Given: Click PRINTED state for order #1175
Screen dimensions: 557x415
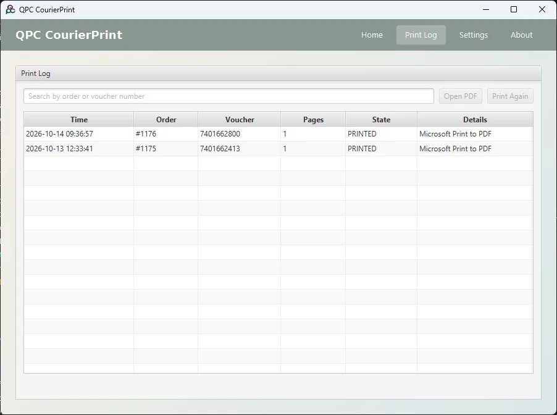Looking at the screenshot, I should click(362, 149).
